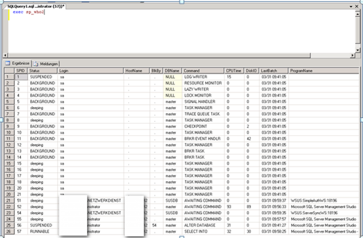Click the BRKR EVENT HNDLR command cell
This screenshot has height=238, width=363.
(203, 138)
